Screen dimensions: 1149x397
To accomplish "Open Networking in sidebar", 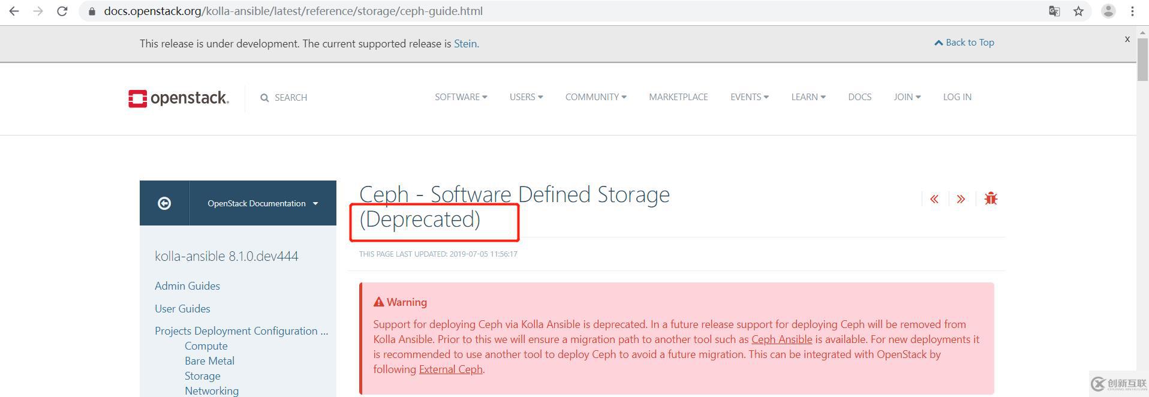I will 212,391.
